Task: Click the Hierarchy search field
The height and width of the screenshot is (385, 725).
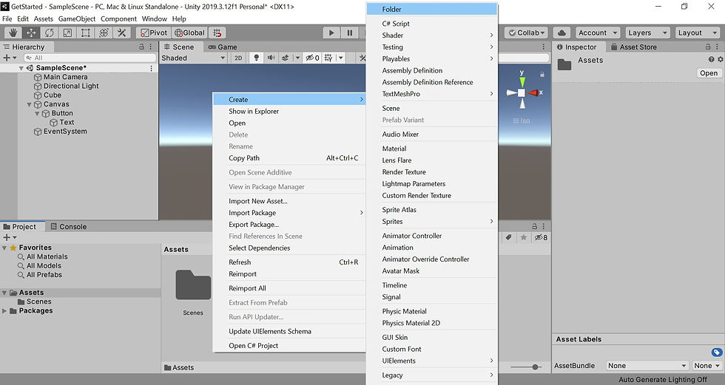Action: (90, 58)
